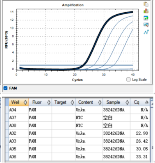Click the Cycles x-axis label
The width and height of the screenshot is (155, 163).
(x=77, y=80)
